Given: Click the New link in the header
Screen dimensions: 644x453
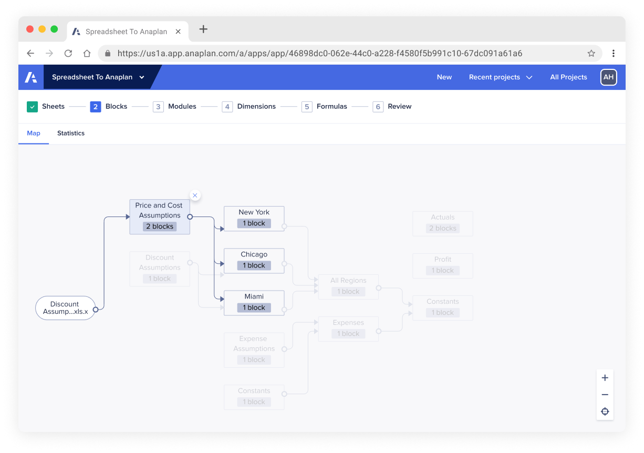Looking at the screenshot, I should click(444, 77).
